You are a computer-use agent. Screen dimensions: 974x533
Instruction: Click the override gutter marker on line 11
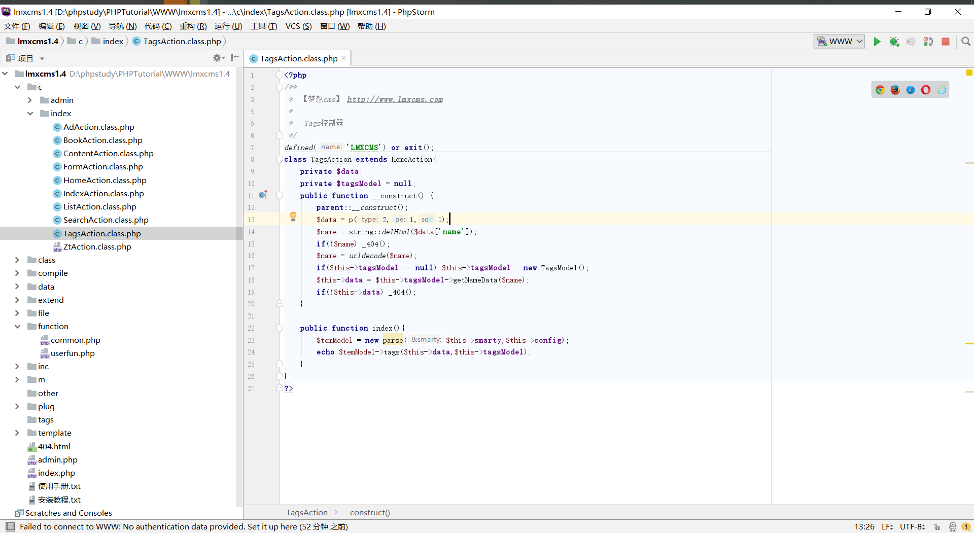(x=263, y=195)
